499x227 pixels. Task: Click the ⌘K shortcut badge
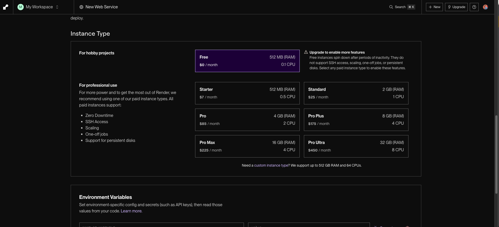pos(411,7)
